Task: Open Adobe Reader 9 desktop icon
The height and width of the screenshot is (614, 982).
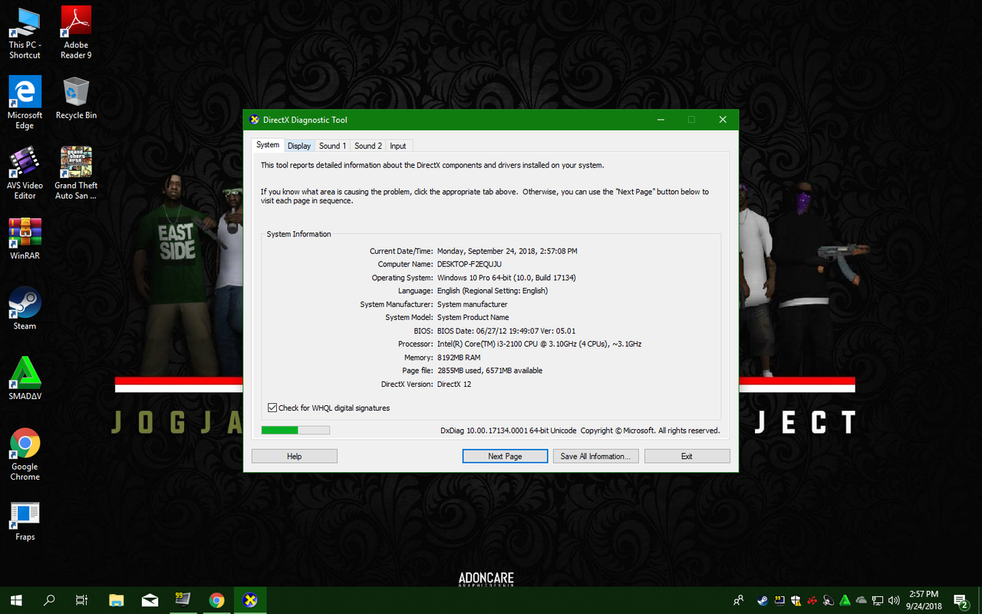Action: point(76,33)
